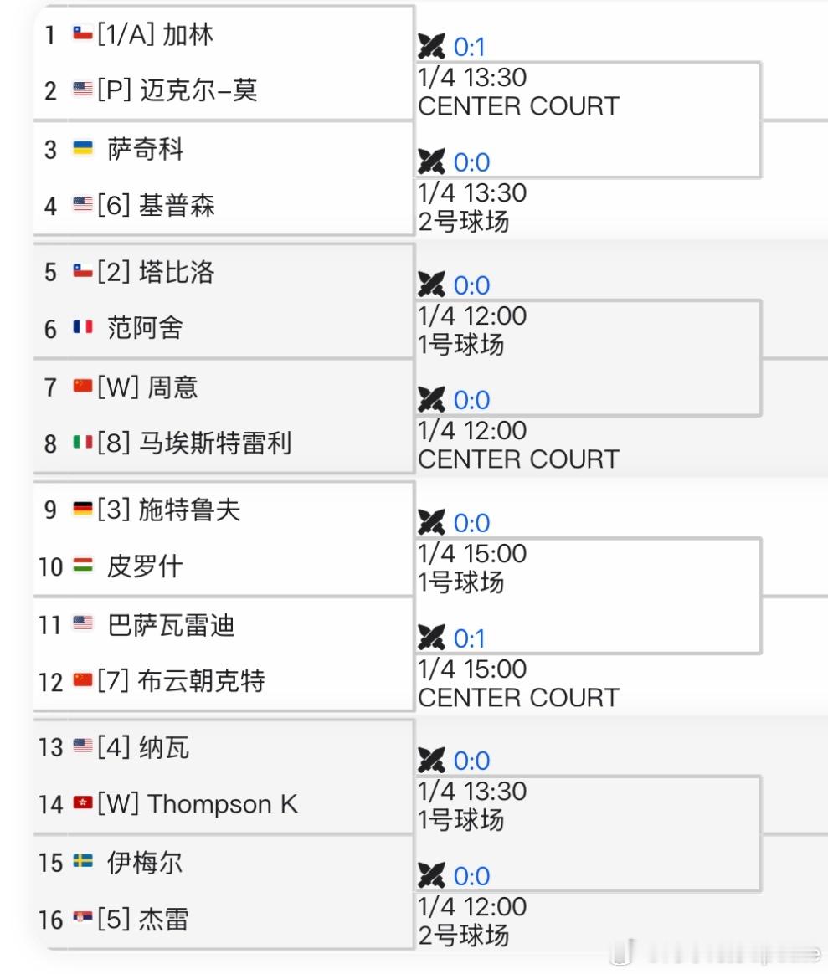Click the France flag beside 范阿舍
Image resolution: width=828 pixels, height=974 pixels.
[x=81, y=328]
